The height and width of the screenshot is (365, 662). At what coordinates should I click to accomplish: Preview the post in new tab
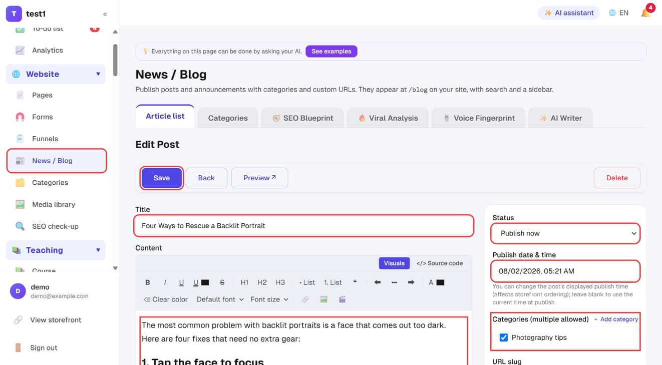coord(259,178)
